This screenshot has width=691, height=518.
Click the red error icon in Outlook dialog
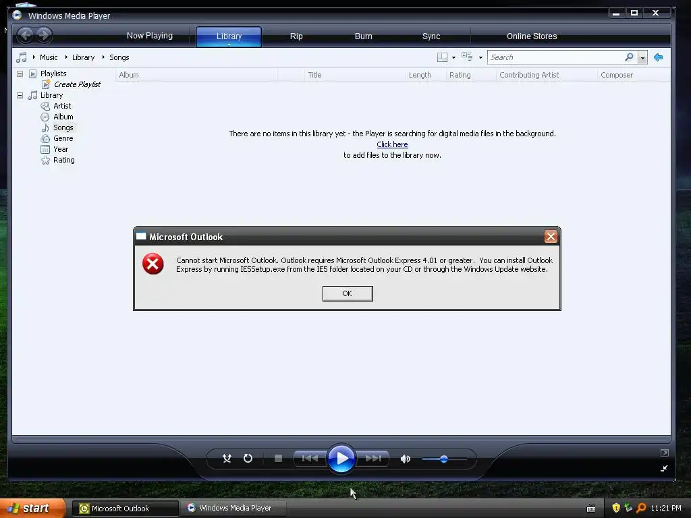153,264
